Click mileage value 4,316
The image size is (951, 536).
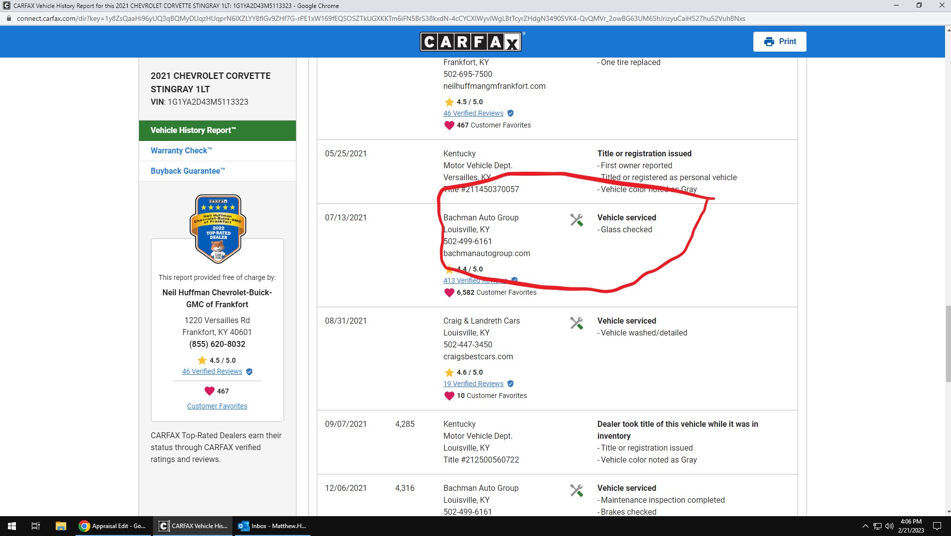(405, 488)
